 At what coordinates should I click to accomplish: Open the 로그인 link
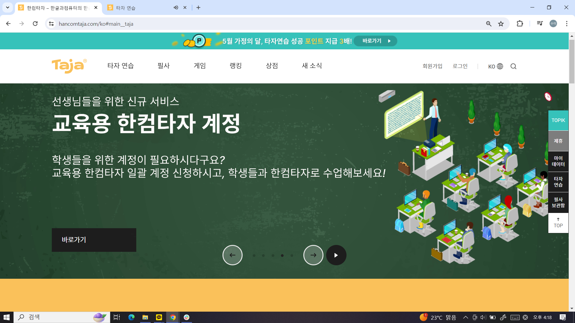point(460,66)
